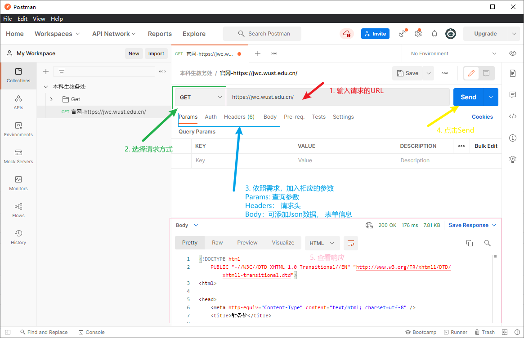Search within the response body
Screen dimensions: 524x338
(487, 243)
